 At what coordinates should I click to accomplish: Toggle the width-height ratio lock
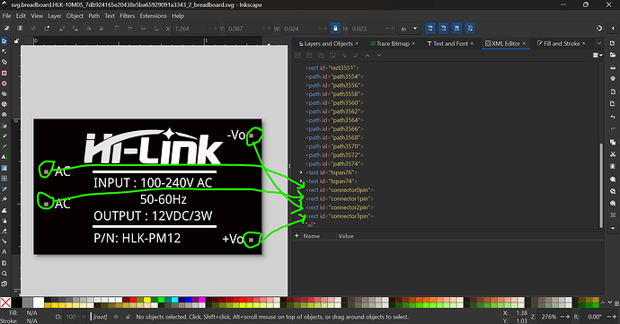(x=335, y=29)
